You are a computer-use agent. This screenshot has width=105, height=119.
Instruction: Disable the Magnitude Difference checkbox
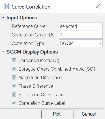click(x=14, y=77)
